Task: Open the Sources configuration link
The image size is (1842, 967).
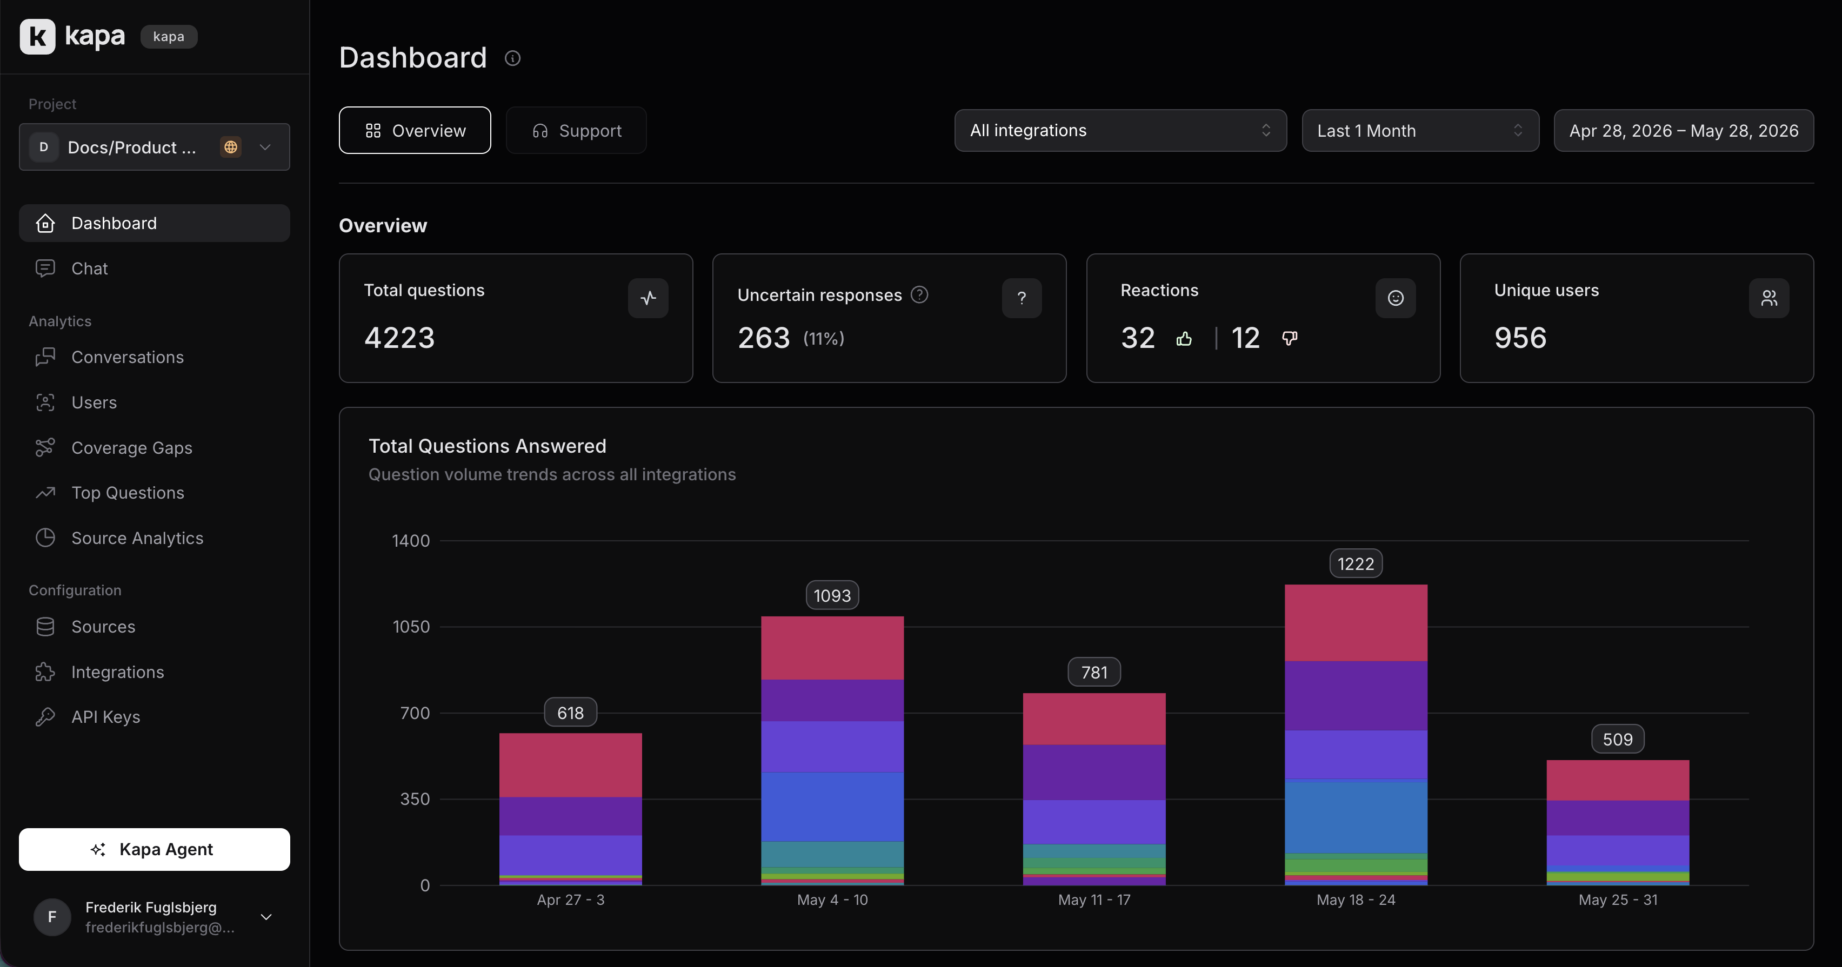Action: [155, 626]
